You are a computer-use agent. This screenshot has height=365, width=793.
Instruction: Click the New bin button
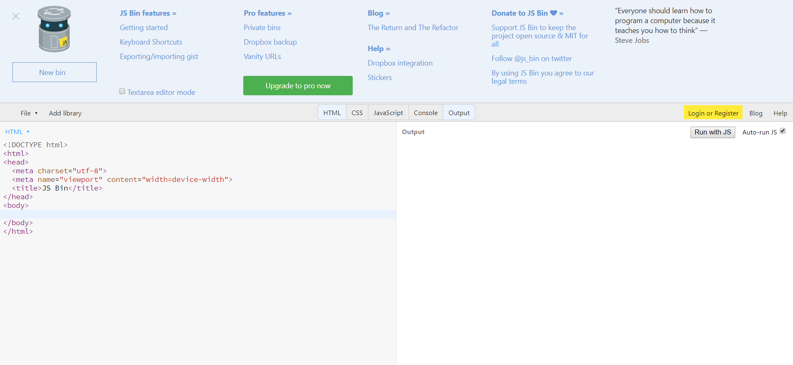coord(55,72)
